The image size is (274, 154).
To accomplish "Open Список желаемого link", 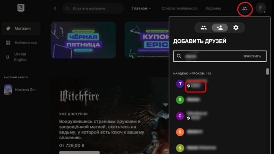I will coord(179,8).
